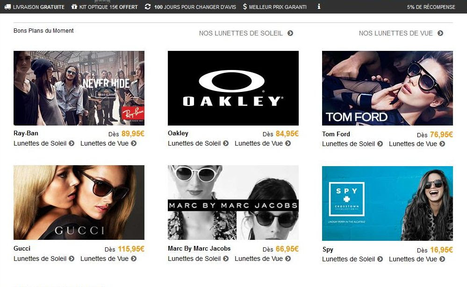Open Gucci Lunettes de Vue link
Image resolution: width=467 pixels, height=287 pixels.
click(x=104, y=259)
